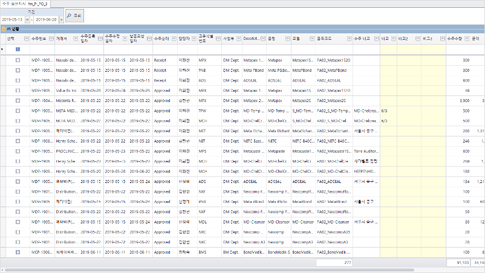Open filter button on 수주수정일자 column
The image size is (485, 273).
pyautogui.click(x=125, y=39)
